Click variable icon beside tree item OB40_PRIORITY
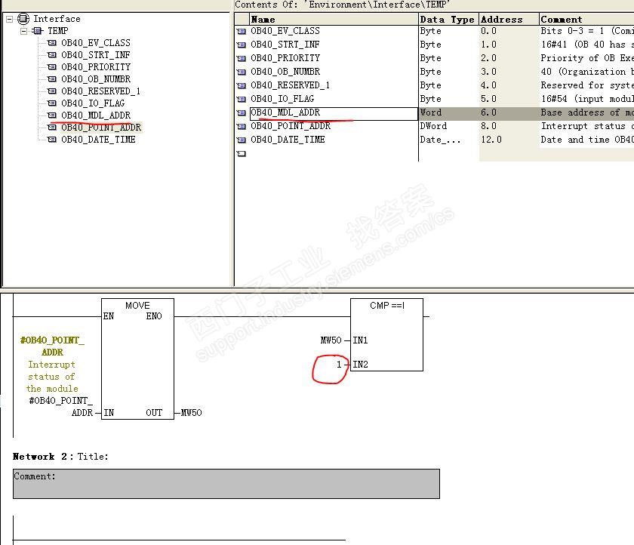 click(x=52, y=67)
